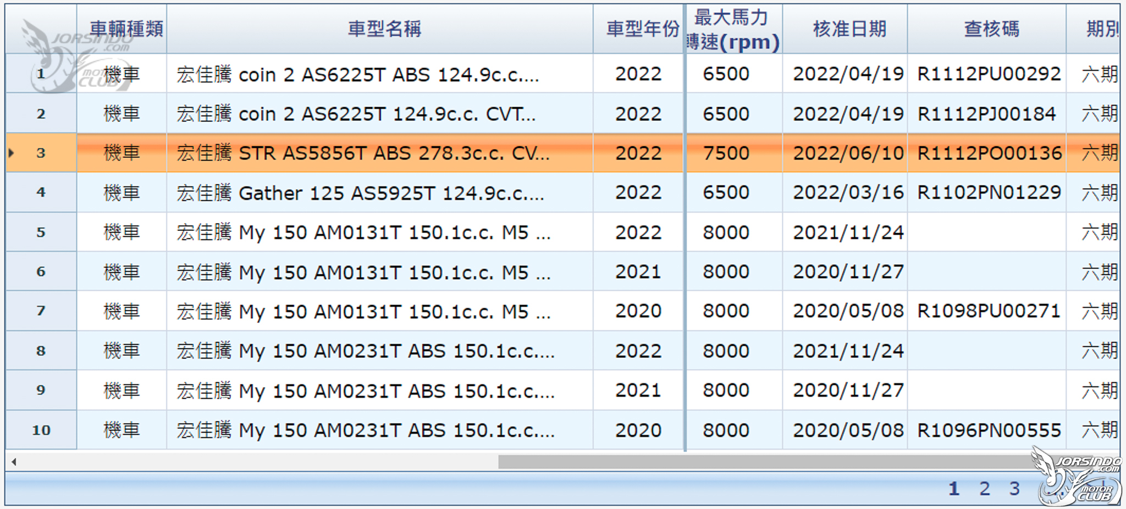Select My 150 AM0231T ABS model in row 10
The height and width of the screenshot is (509, 1126).
point(366,430)
